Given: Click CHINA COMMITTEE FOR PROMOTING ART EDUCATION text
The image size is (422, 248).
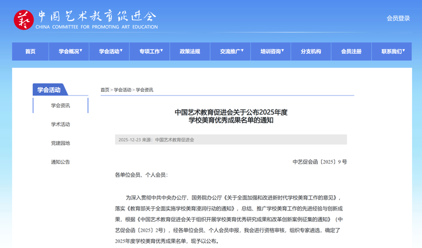Looking at the screenshot, I should pyautogui.click(x=97, y=27).
